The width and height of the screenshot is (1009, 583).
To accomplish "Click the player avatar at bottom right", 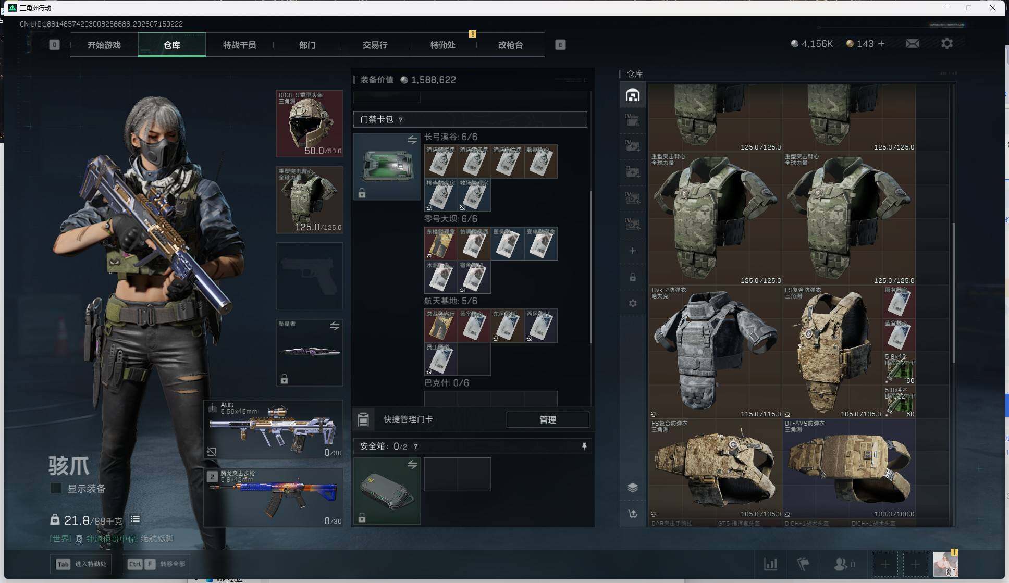I will (x=946, y=564).
